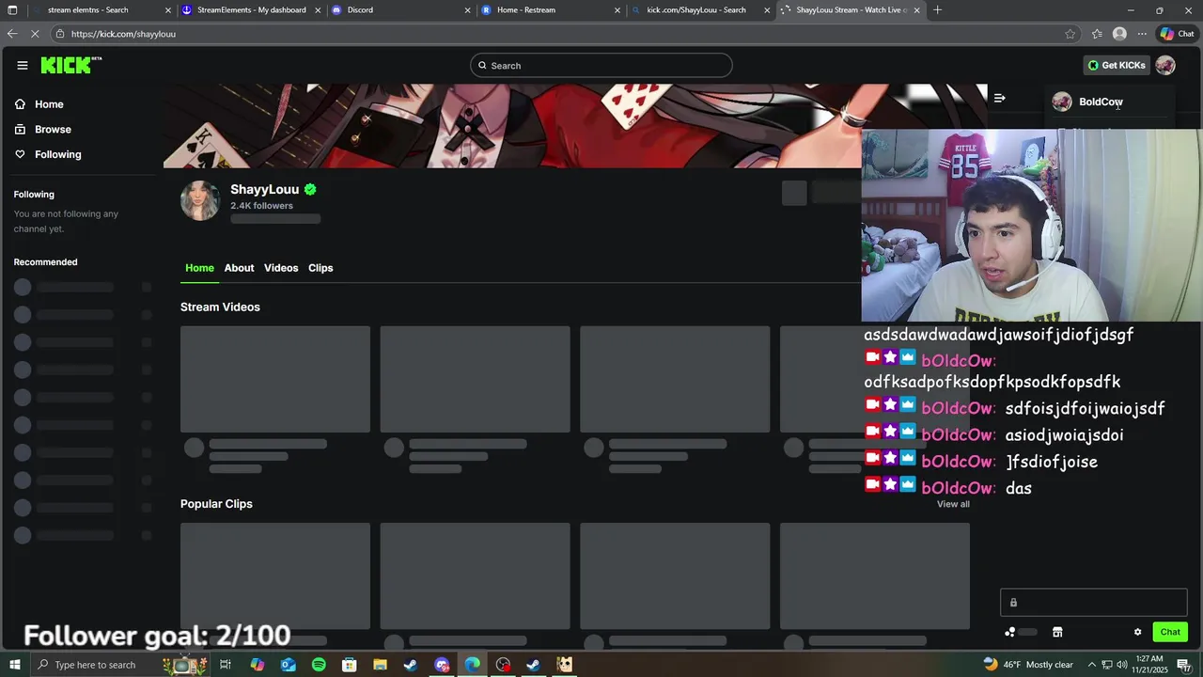Open File Explorer from taskbar
The image size is (1203, 677).
tap(380, 665)
